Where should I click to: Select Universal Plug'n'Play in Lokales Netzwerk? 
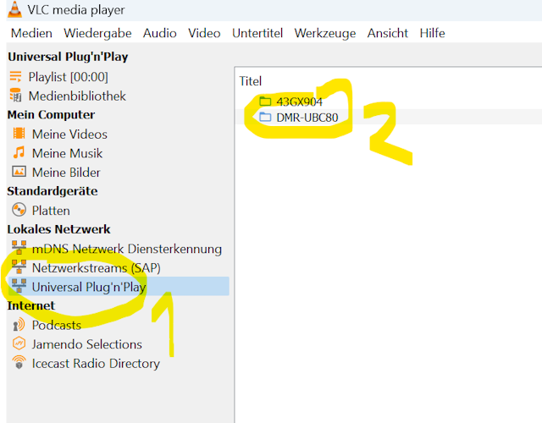point(119,287)
